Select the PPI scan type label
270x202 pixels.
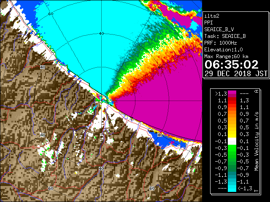tap(208, 23)
